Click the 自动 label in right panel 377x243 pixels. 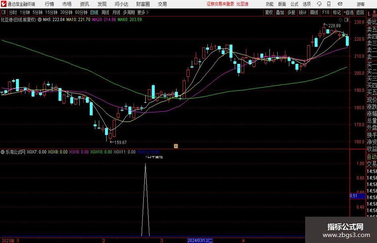372,157
